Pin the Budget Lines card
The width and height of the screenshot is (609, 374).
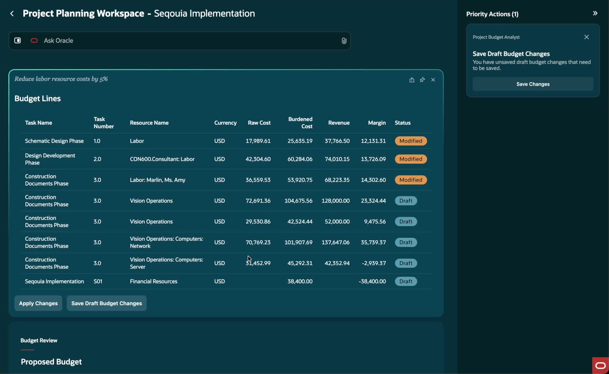(422, 80)
